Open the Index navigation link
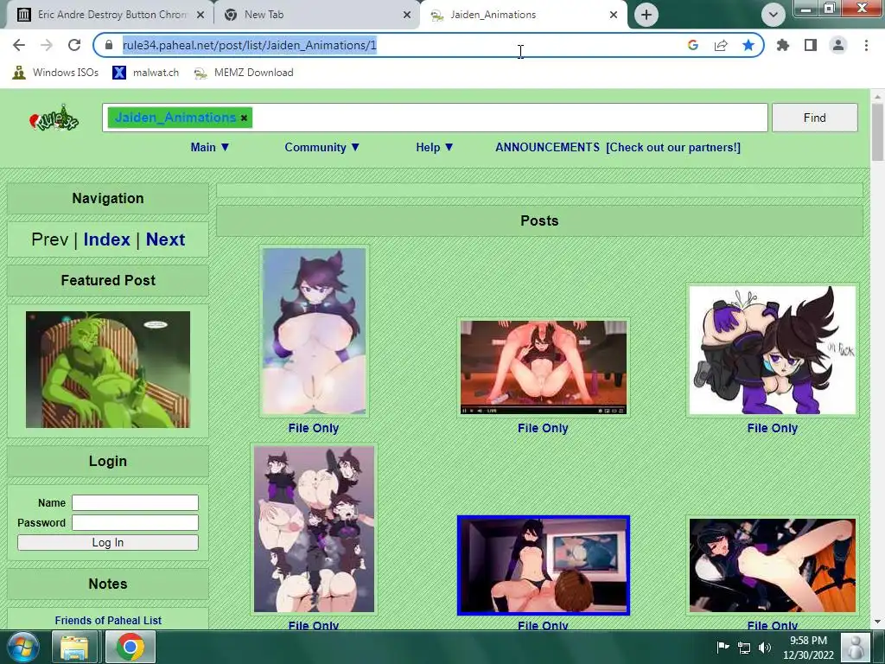 (x=106, y=239)
